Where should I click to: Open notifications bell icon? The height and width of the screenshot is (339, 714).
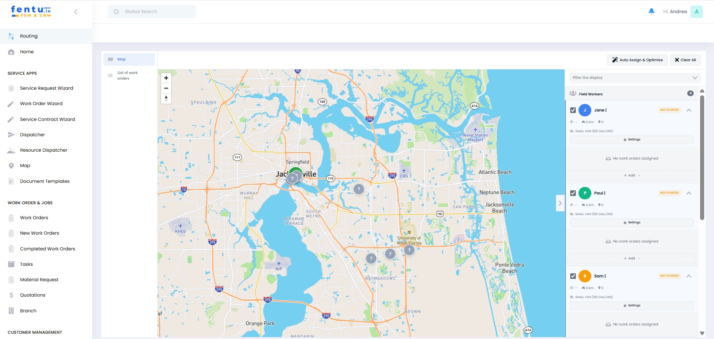652,11
